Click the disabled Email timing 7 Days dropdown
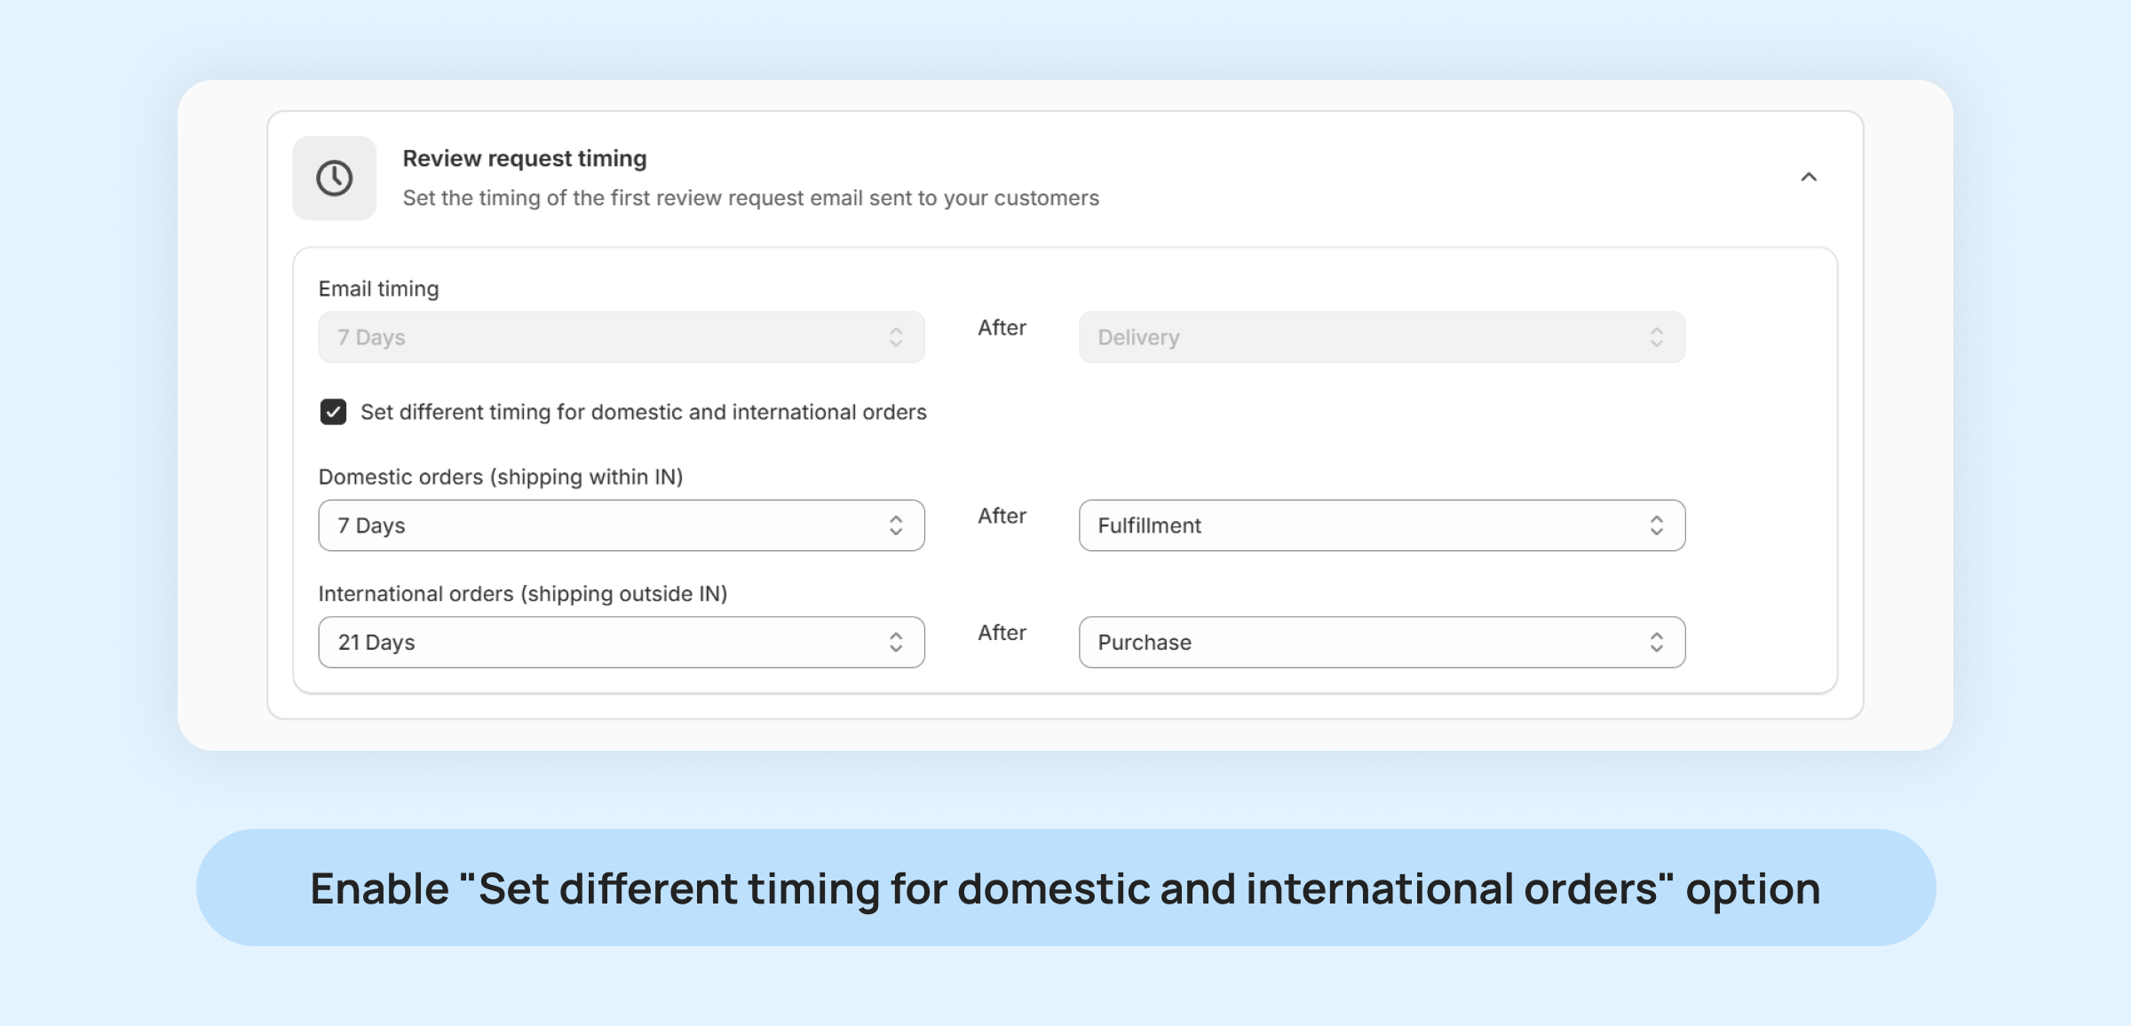Screen dimensions: 2131x1026 coord(604,337)
